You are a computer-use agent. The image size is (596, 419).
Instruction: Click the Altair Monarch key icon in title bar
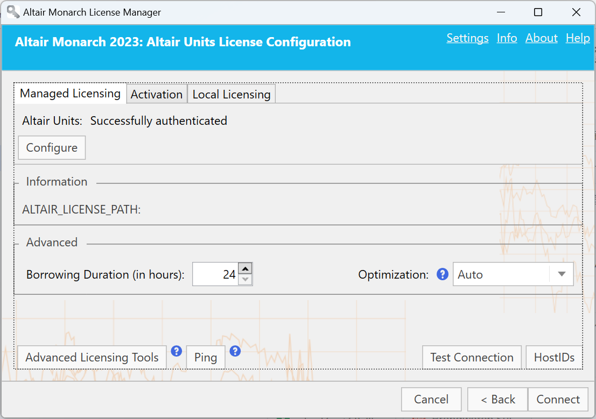tap(13, 12)
